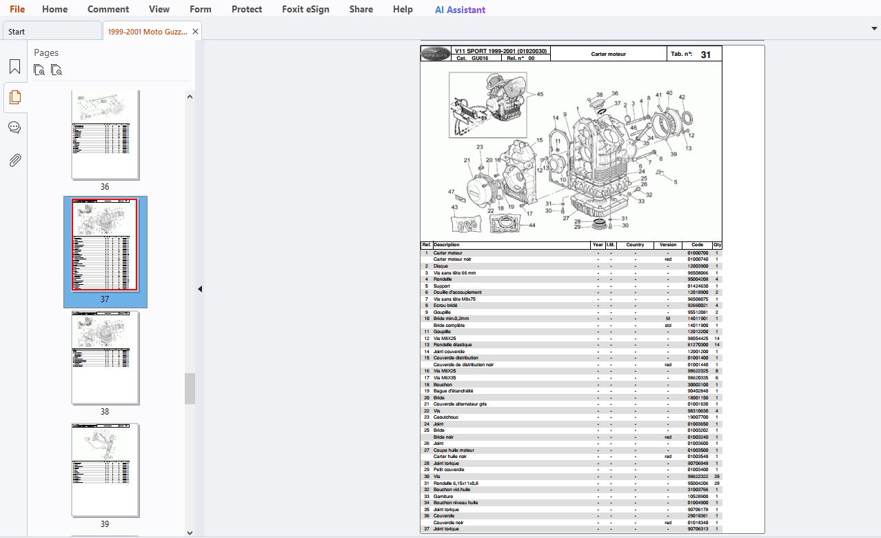Viewport: 881px width, 538px height.
Task: Collapse the navigation panel with the arrow
Action: point(200,289)
